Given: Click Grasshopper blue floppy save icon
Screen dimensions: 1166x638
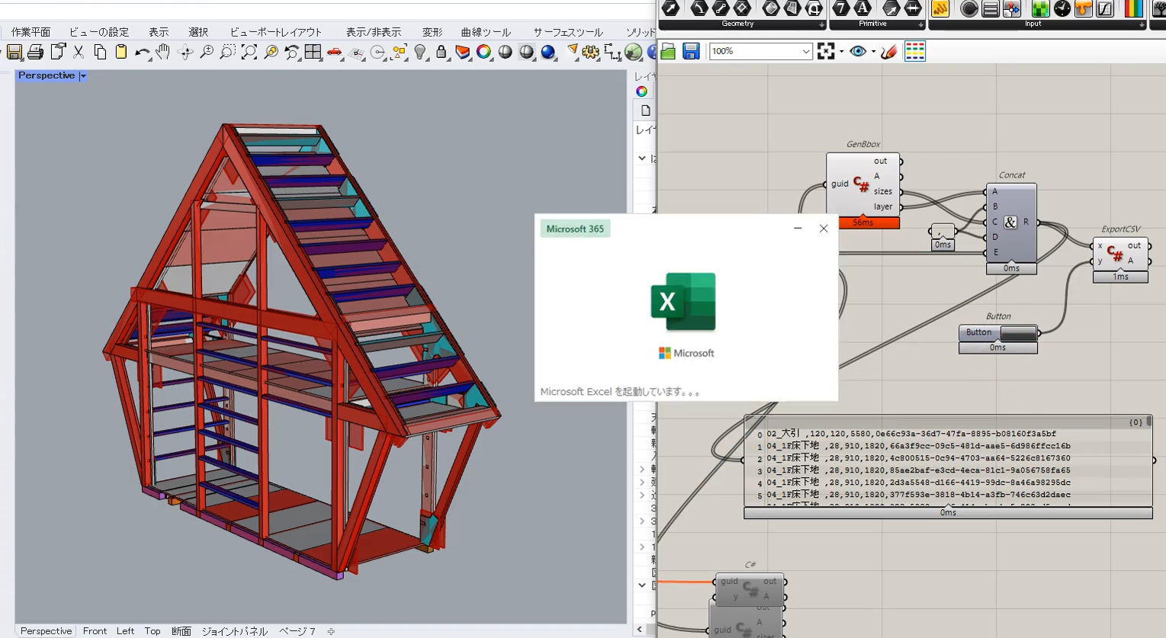Looking at the screenshot, I should 691,51.
